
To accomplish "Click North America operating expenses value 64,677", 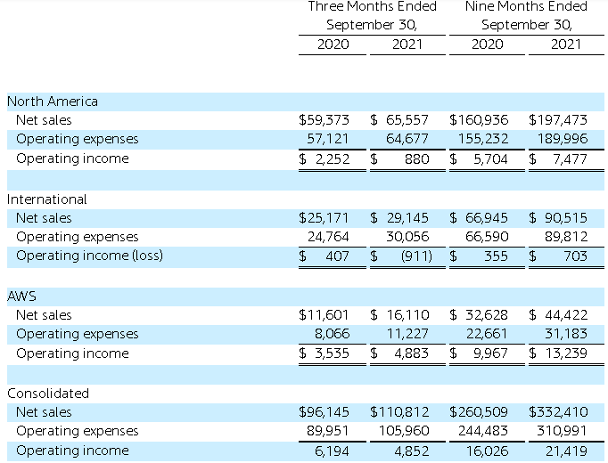I will point(407,139).
